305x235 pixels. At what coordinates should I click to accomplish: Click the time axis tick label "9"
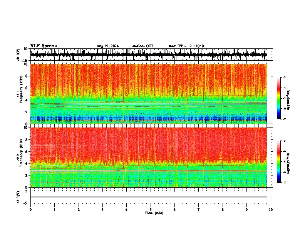pos(246,210)
